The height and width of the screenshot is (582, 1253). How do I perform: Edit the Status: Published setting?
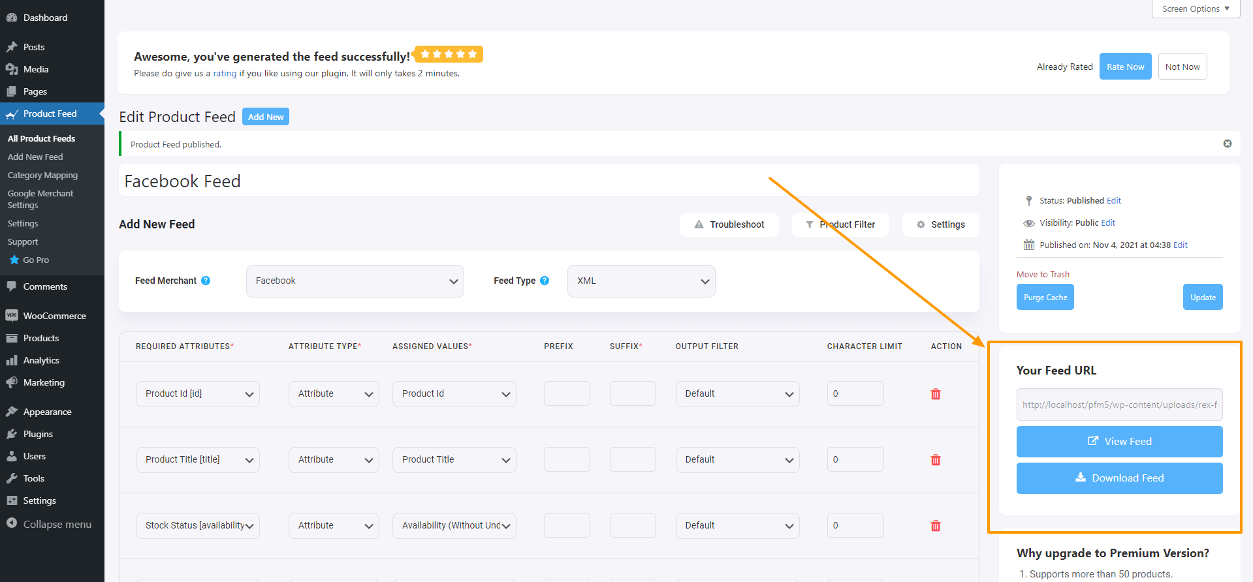click(1114, 200)
